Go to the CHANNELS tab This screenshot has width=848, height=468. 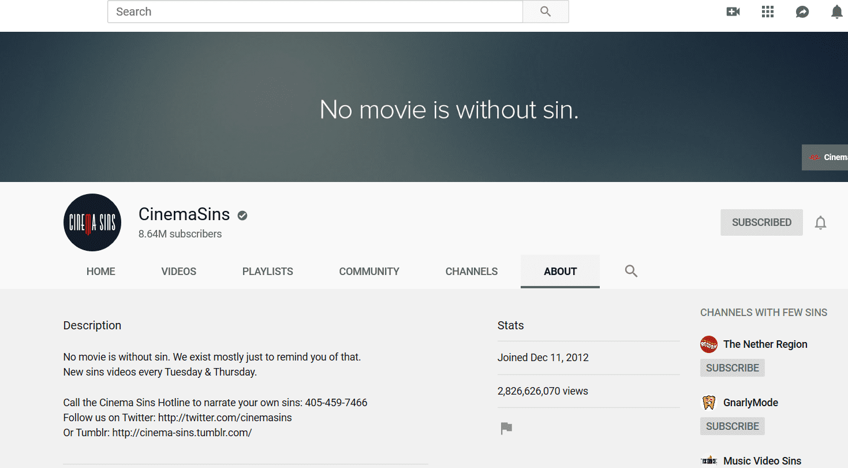[x=472, y=272]
